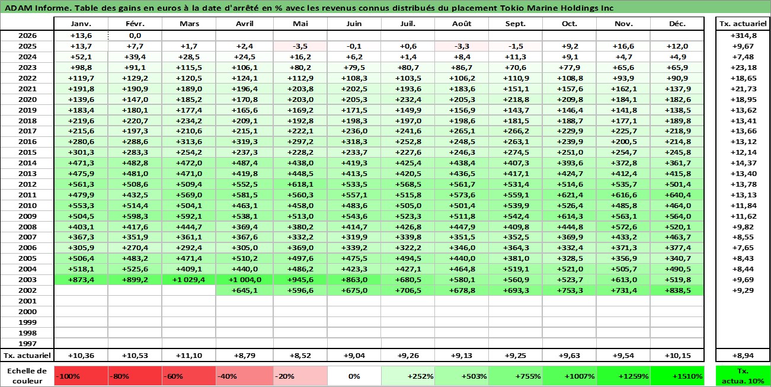The image size is (771, 387).
Task: Select the +680,5 cell in Juil. 2003
Action: click(x=408, y=280)
